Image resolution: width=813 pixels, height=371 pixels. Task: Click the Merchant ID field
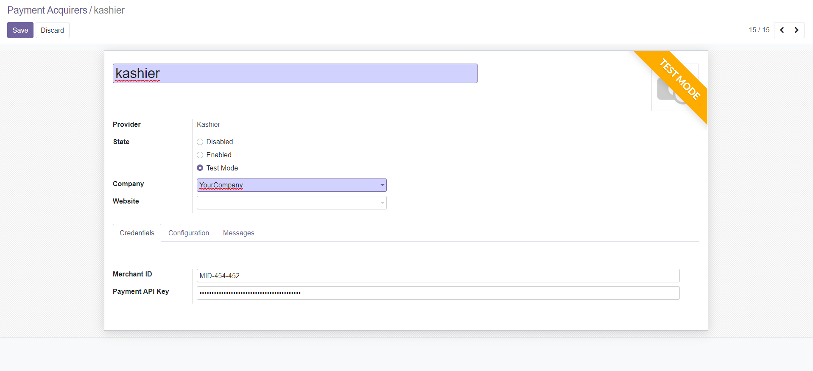[438, 276]
